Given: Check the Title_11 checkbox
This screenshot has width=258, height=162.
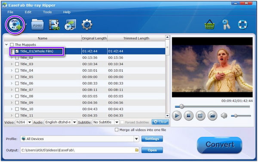Looking at the screenshot, I should (17, 115).
